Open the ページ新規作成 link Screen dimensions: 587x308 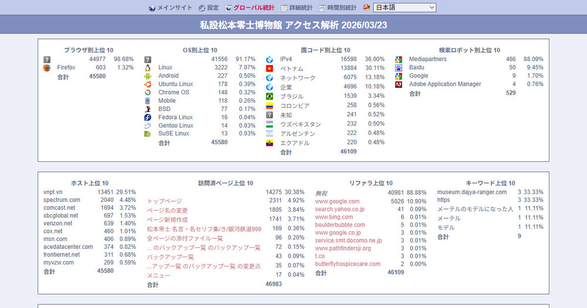[167, 219]
